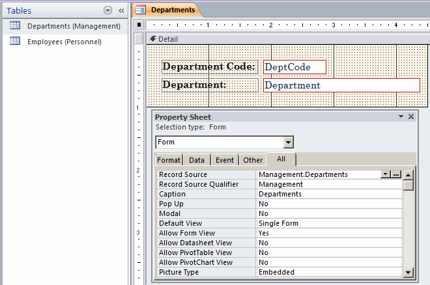Select the Department text box control
This screenshot has width=430, height=285.
341,85
